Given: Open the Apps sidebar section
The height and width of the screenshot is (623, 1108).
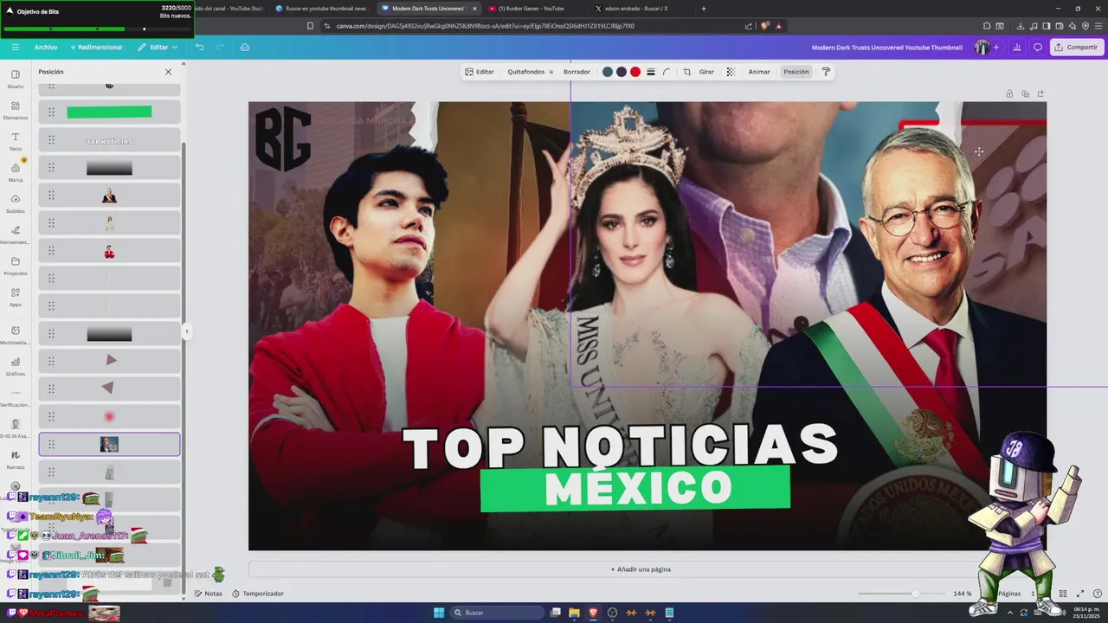Looking at the screenshot, I should (x=16, y=297).
